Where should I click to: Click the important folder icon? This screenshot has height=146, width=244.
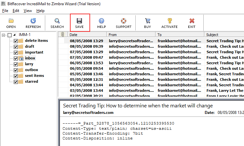(x=21, y=53)
